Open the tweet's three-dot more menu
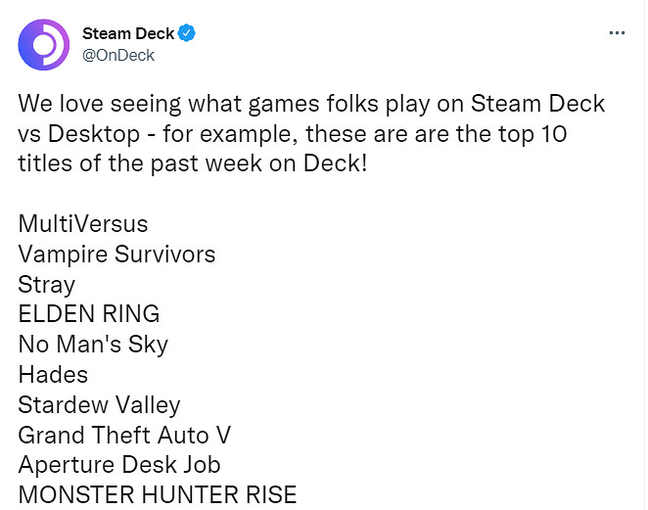 point(617,33)
